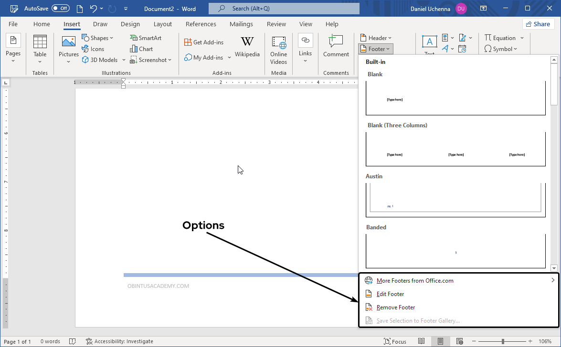Click the Icons button in Illustrations

(93, 49)
